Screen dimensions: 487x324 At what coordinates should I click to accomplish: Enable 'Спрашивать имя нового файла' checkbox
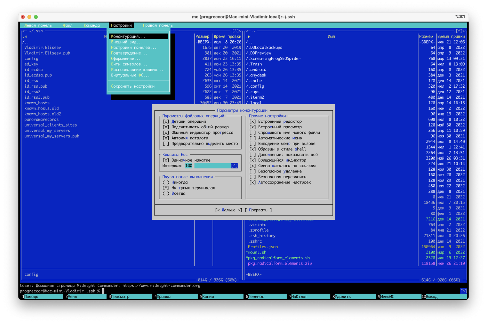[x=253, y=132]
